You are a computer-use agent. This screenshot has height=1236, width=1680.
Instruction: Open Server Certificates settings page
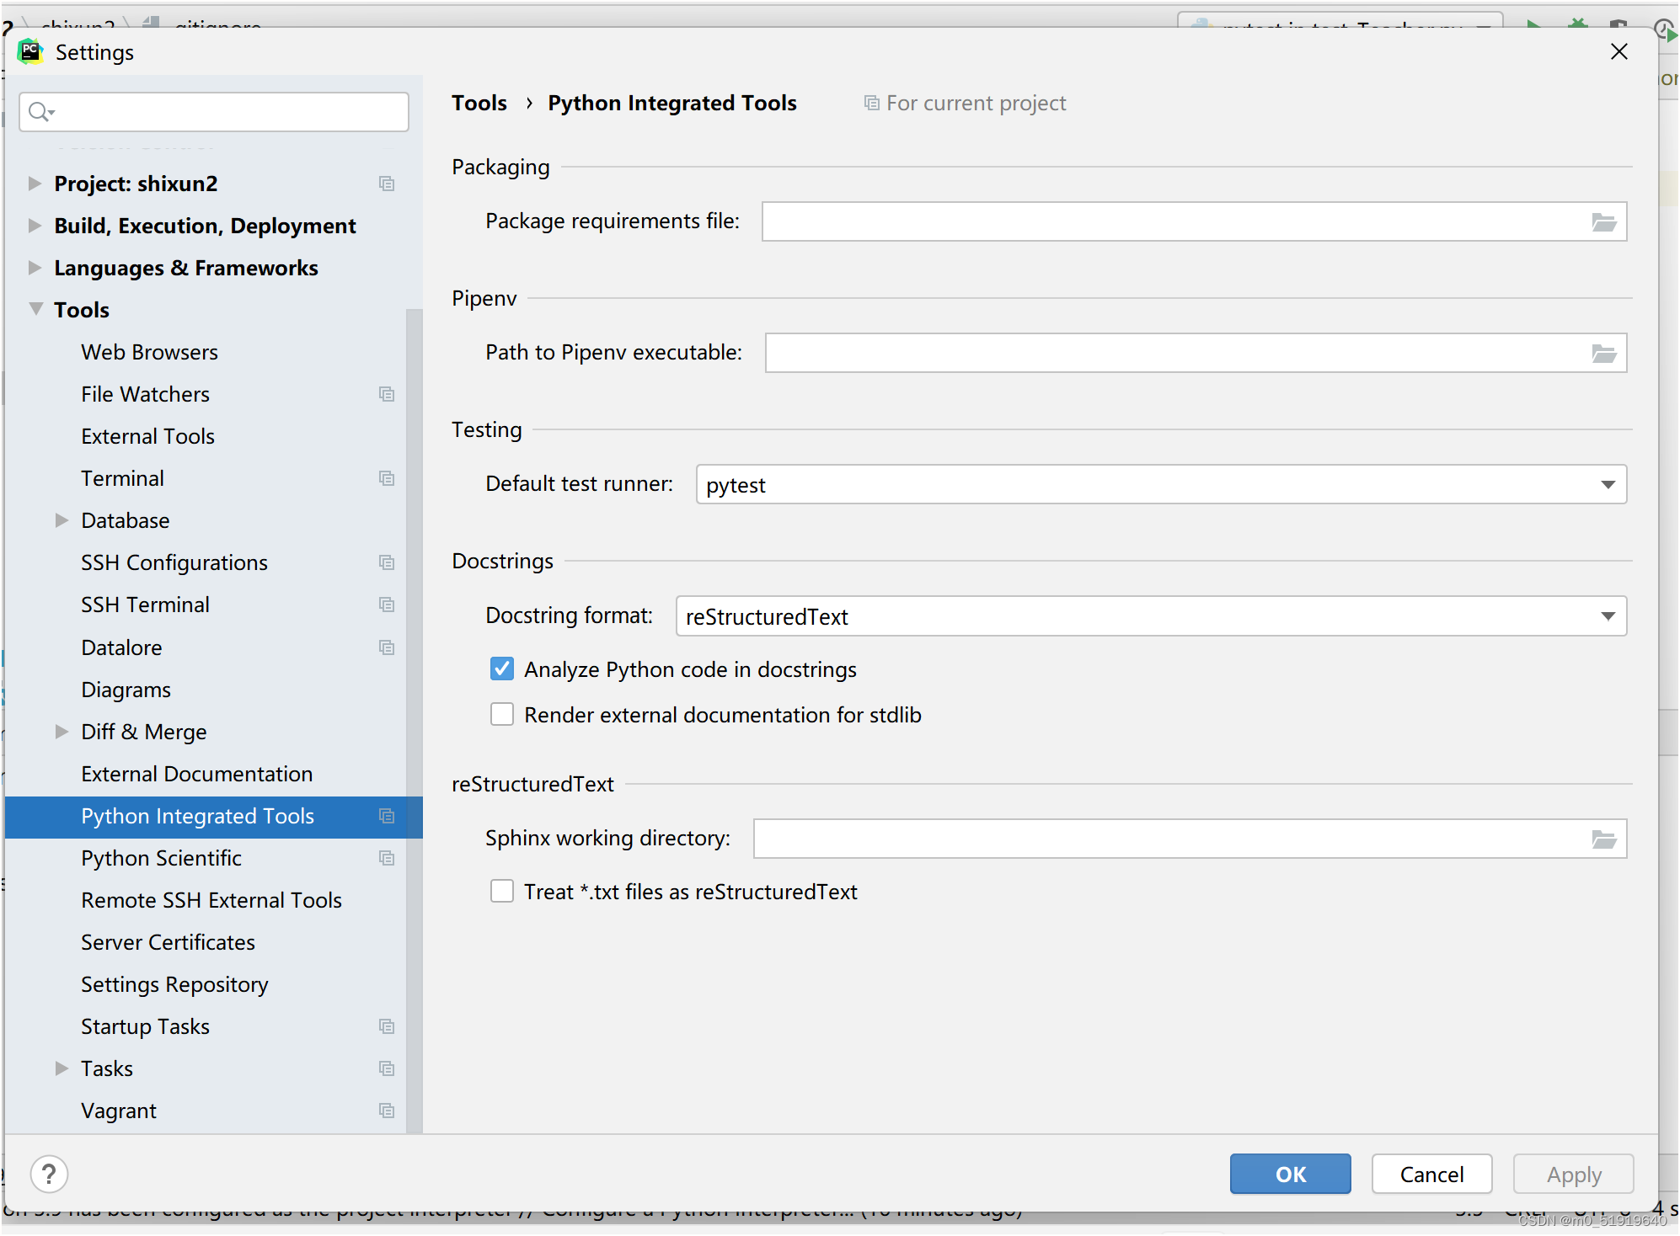(x=169, y=942)
